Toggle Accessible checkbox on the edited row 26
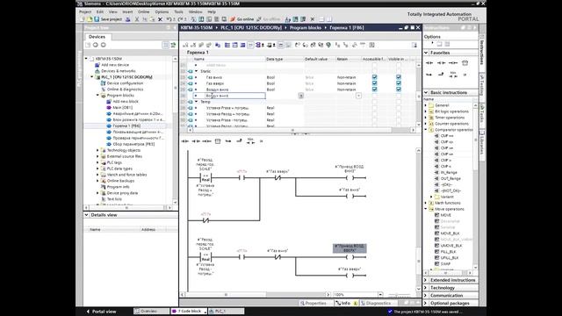The height and width of the screenshot is (316, 562). click(x=375, y=96)
